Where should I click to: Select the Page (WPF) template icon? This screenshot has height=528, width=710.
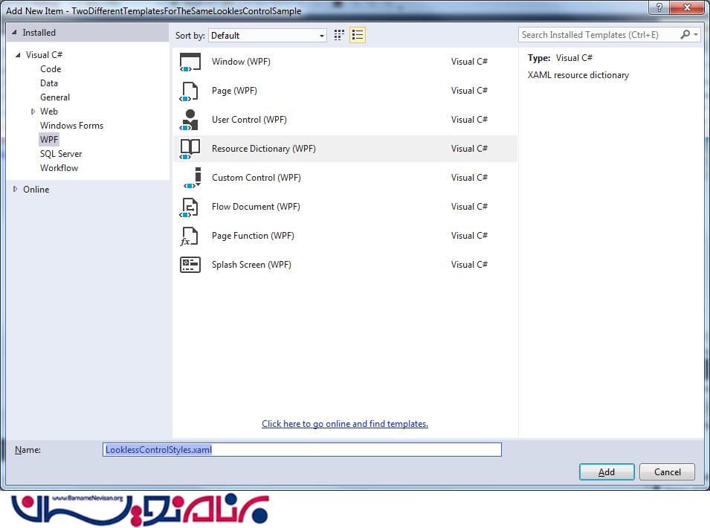(190, 91)
